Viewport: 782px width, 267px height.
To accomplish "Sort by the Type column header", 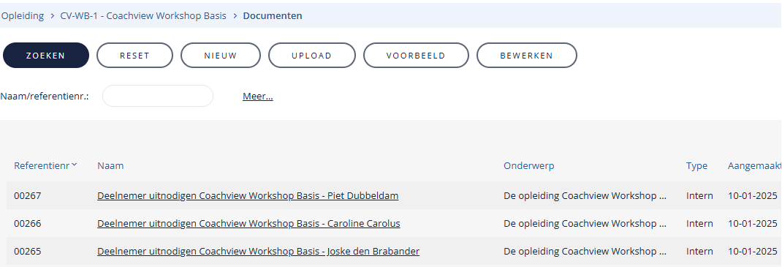I will pyautogui.click(x=696, y=166).
